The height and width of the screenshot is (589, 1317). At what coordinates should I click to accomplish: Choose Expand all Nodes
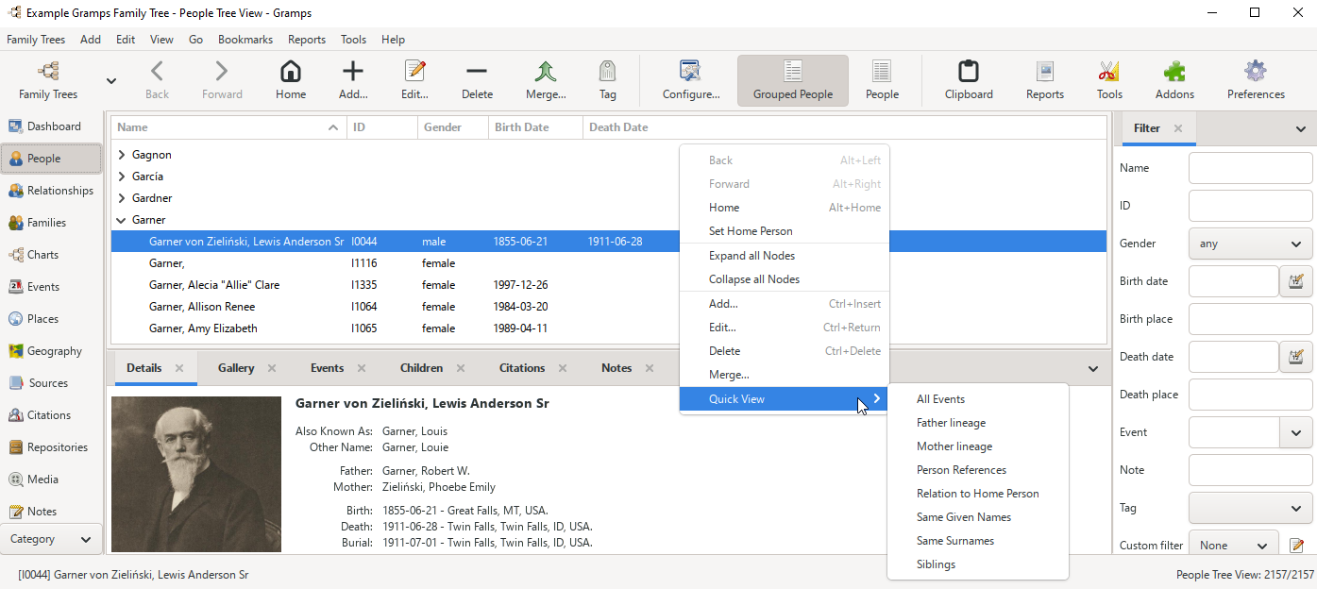(x=784, y=256)
